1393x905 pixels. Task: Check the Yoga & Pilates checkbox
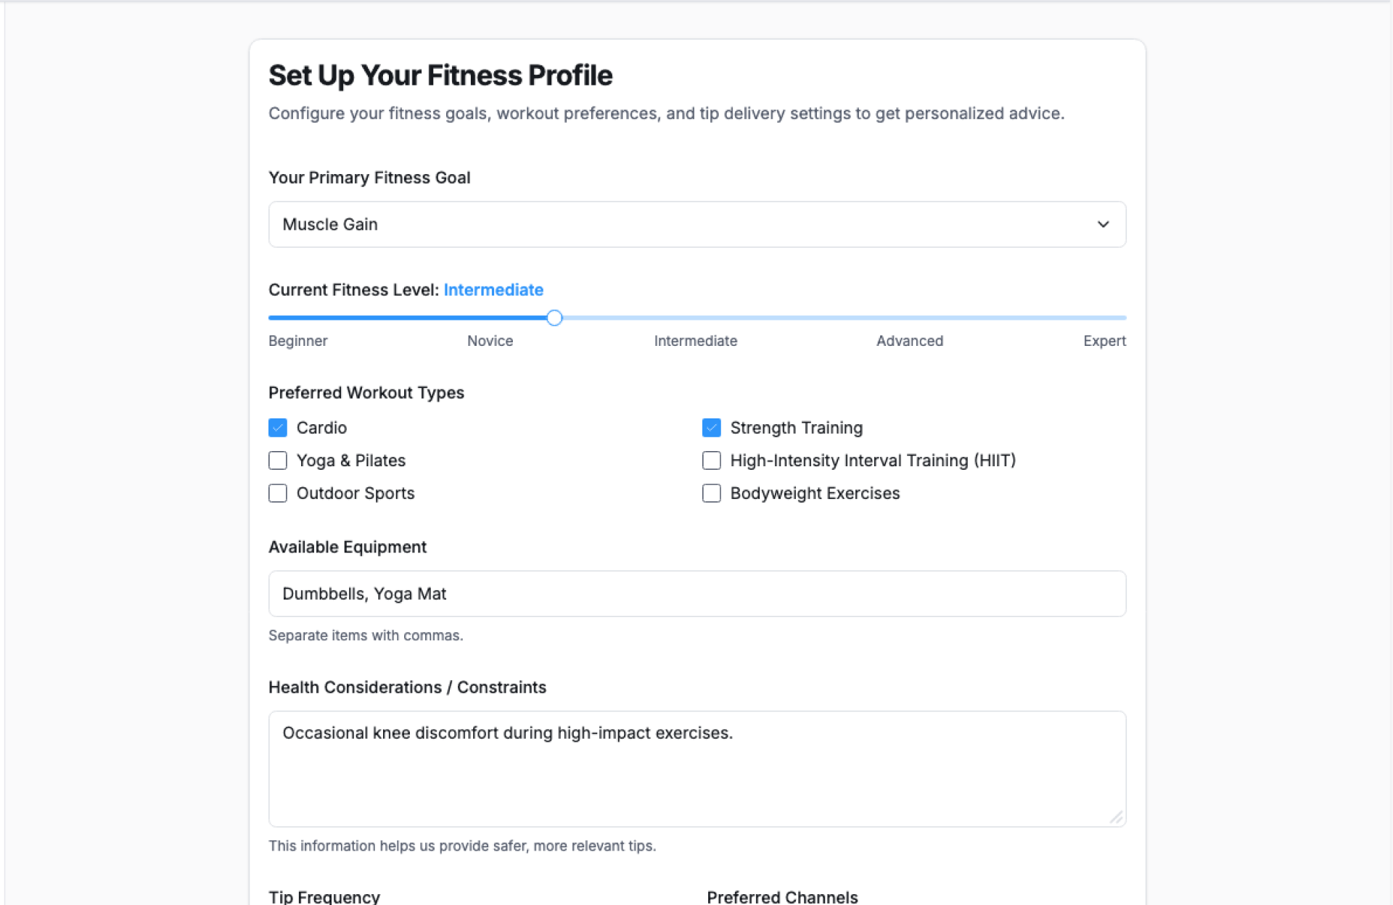pos(278,460)
